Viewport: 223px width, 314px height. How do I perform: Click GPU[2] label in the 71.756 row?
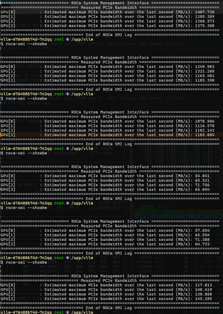8,185
